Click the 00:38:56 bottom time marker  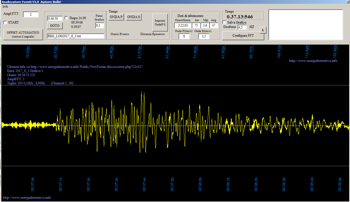click(340, 184)
